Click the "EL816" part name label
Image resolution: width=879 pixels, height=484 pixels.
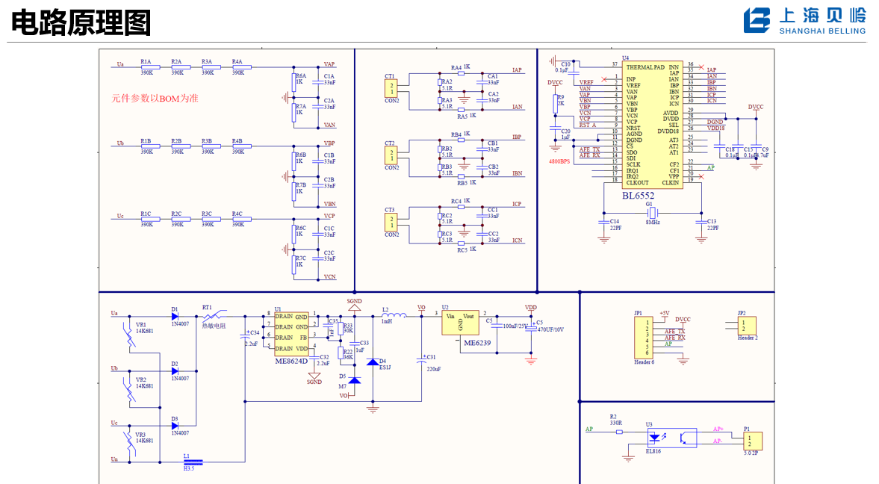click(x=653, y=451)
